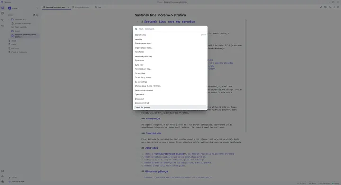Click the redo icon in top-right toolbar
Viewport: 341px width, 185px height.
pyautogui.click(x=334, y=7)
